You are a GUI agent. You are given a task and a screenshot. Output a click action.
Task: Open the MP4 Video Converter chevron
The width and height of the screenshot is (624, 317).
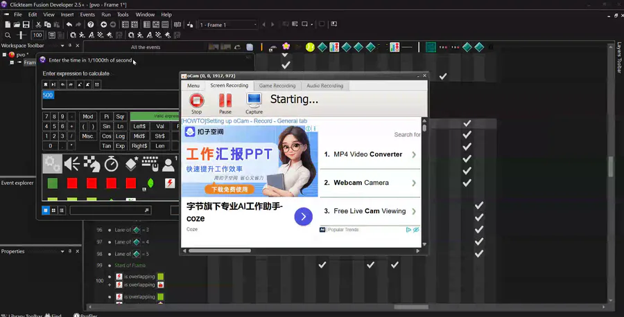[414, 154]
